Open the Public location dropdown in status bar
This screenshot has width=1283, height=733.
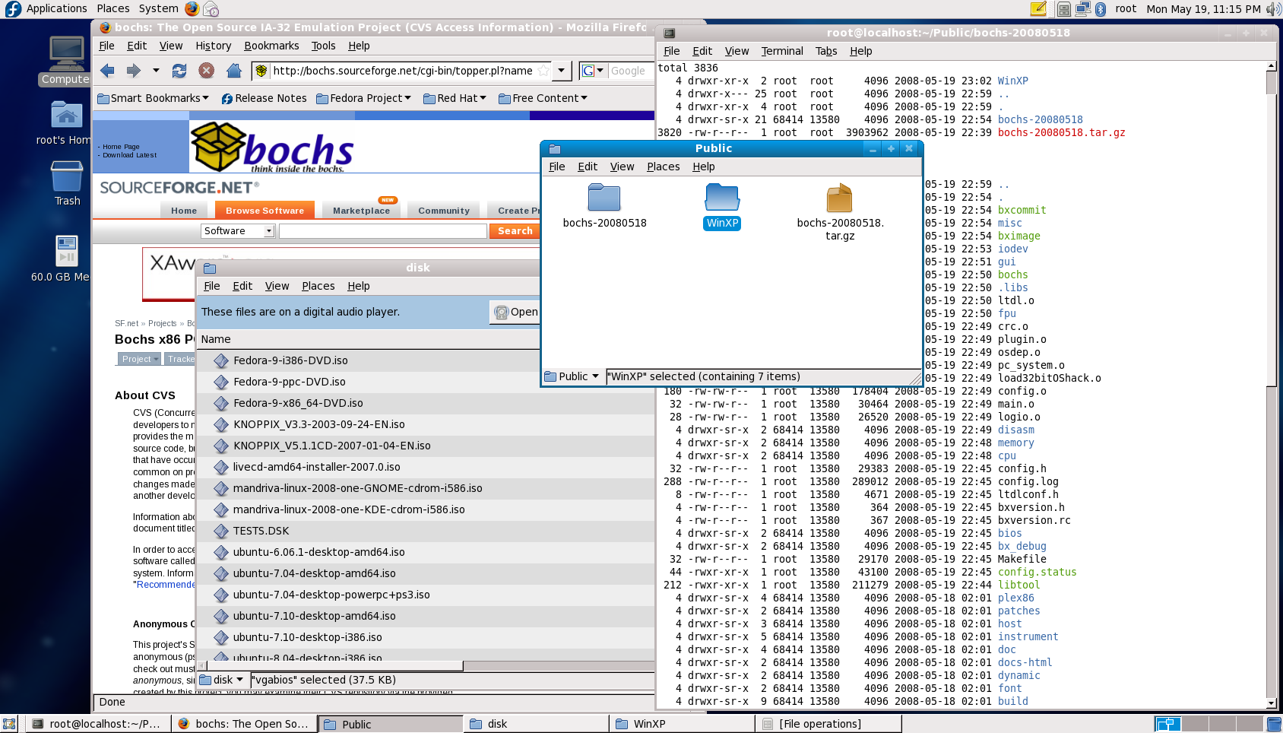click(572, 376)
